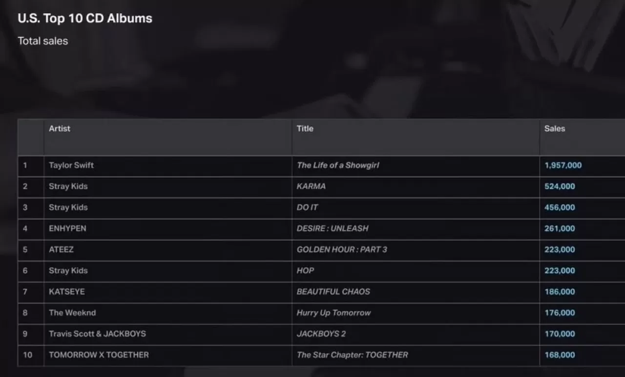Click the Hurry Up Tomorrow title
Image resolution: width=625 pixels, height=377 pixels.
tap(333, 313)
